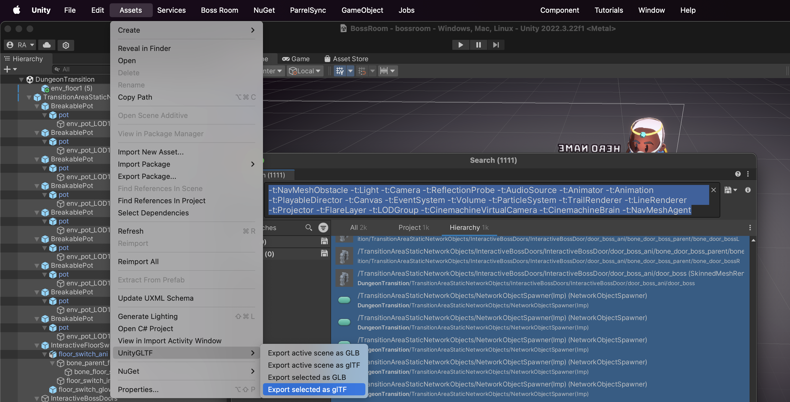The width and height of the screenshot is (790, 402).
Task: Collapse TransitionAreaStaticNetworkObjects tree arrow
Action: tap(29, 97)
